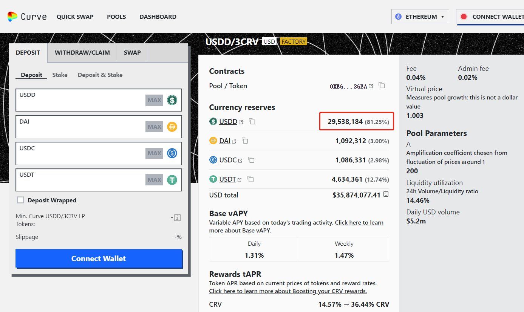Click the Daily USD volume $5.2m
The height and width of the screenshot is (312, 524).
click(416, 221)
